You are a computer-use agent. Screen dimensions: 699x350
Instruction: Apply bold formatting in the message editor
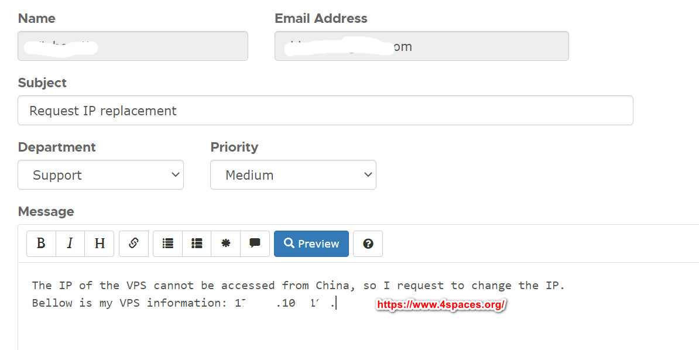point(40,243)
